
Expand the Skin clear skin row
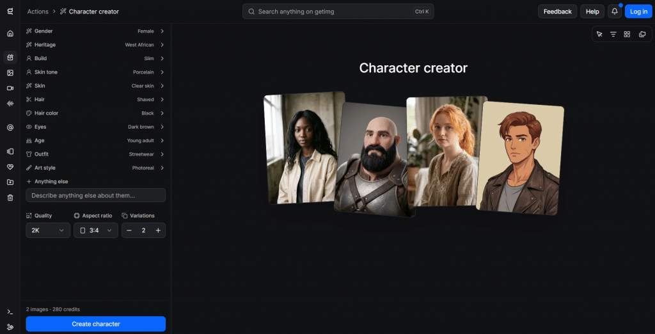click(x=96, y=86)
